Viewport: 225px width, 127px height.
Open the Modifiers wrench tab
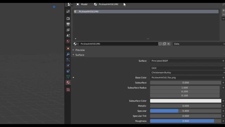pos(68,54)
